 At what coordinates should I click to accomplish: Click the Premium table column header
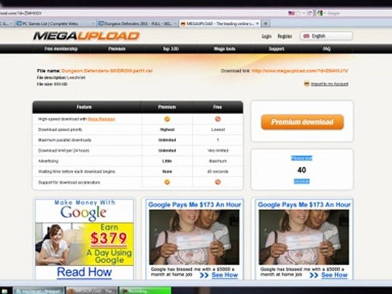tap(167, 107)
